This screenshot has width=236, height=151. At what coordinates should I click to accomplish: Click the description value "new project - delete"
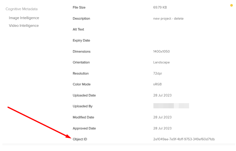[x=168, y=18]
